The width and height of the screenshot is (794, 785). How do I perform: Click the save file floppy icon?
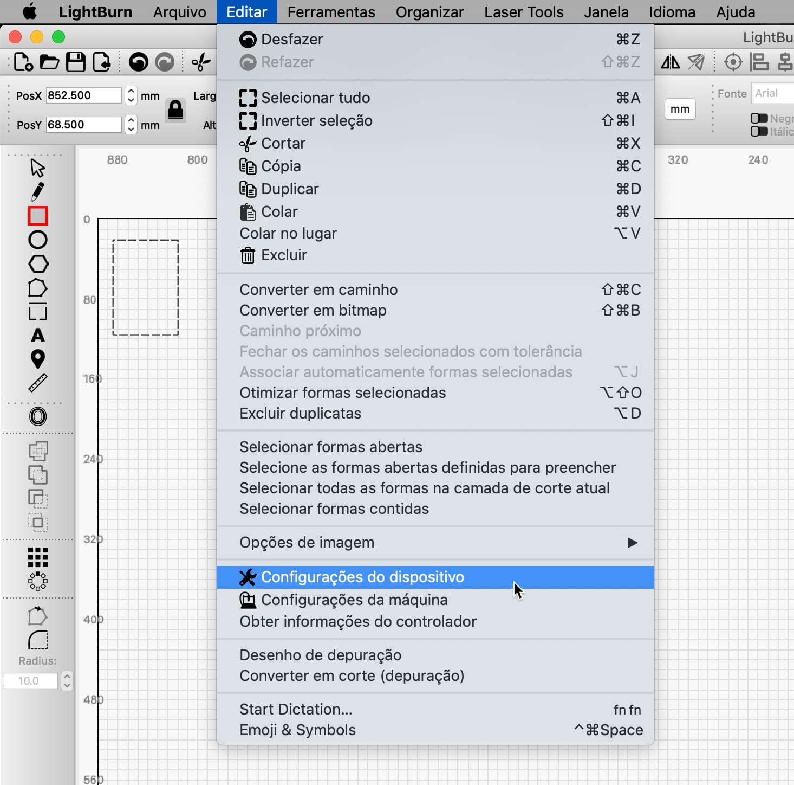point(76,62)
